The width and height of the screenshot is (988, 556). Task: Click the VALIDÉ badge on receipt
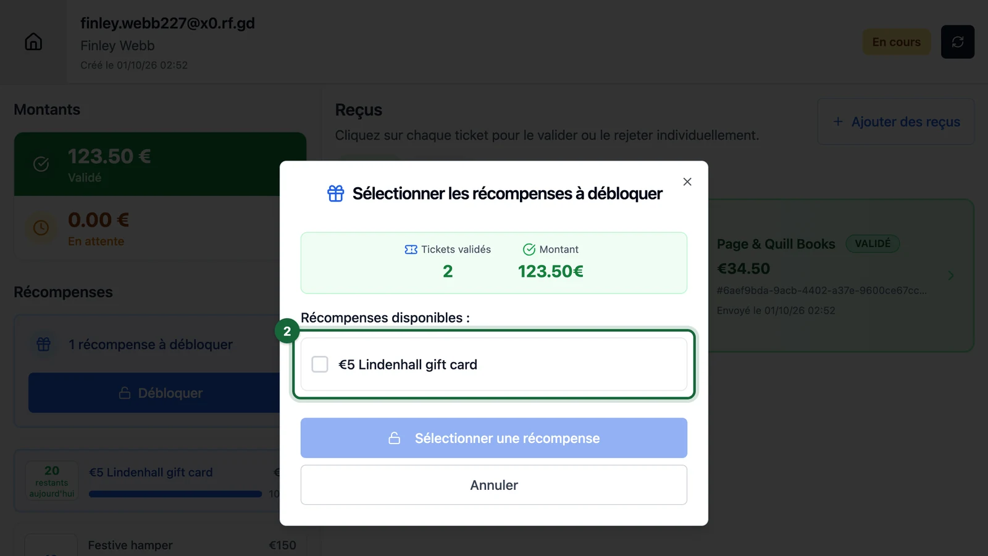point(873,243)
